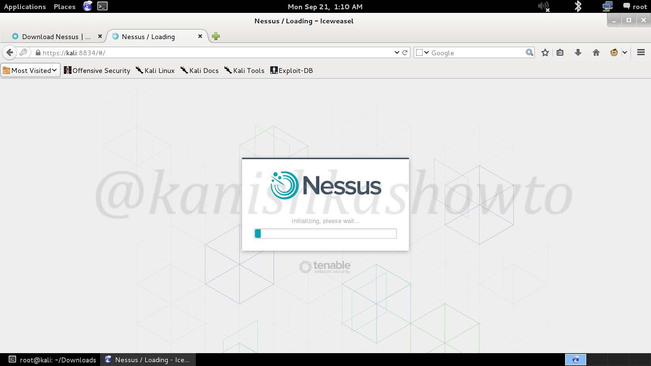This screenshot has height=366, width=651.
Task: Open the root user menu
Action: pos(635,7)
